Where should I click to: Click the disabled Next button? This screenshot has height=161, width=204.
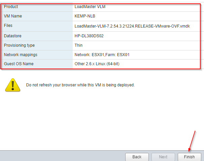click(x=163, y=157)
